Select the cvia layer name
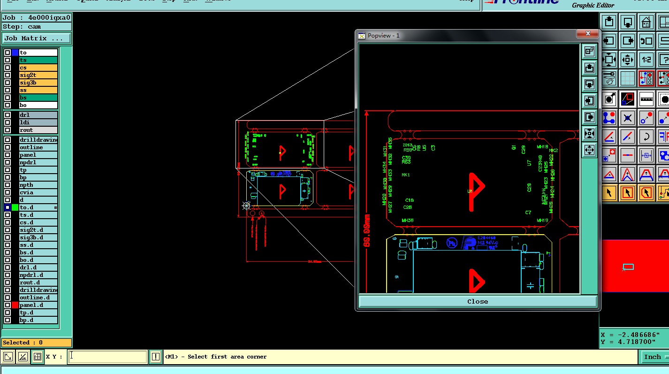 point(38,192)
